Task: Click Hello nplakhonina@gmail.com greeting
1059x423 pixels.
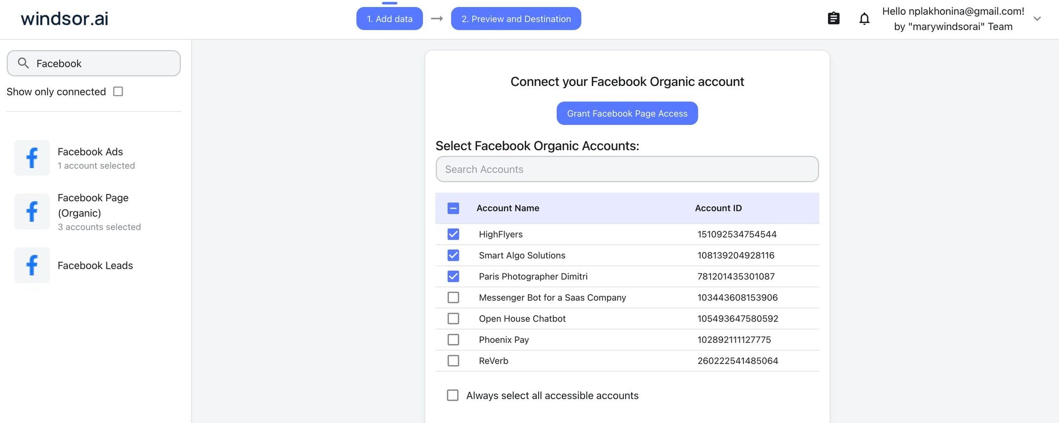Action: click(x=953, y=11)
